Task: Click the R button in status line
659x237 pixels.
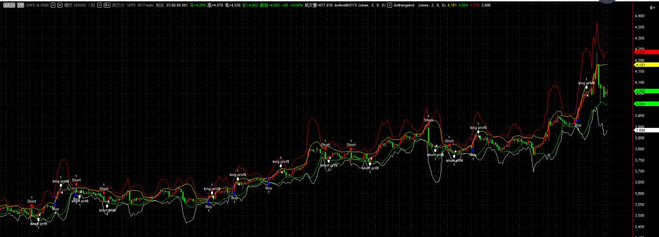Action: coord(107,5)
